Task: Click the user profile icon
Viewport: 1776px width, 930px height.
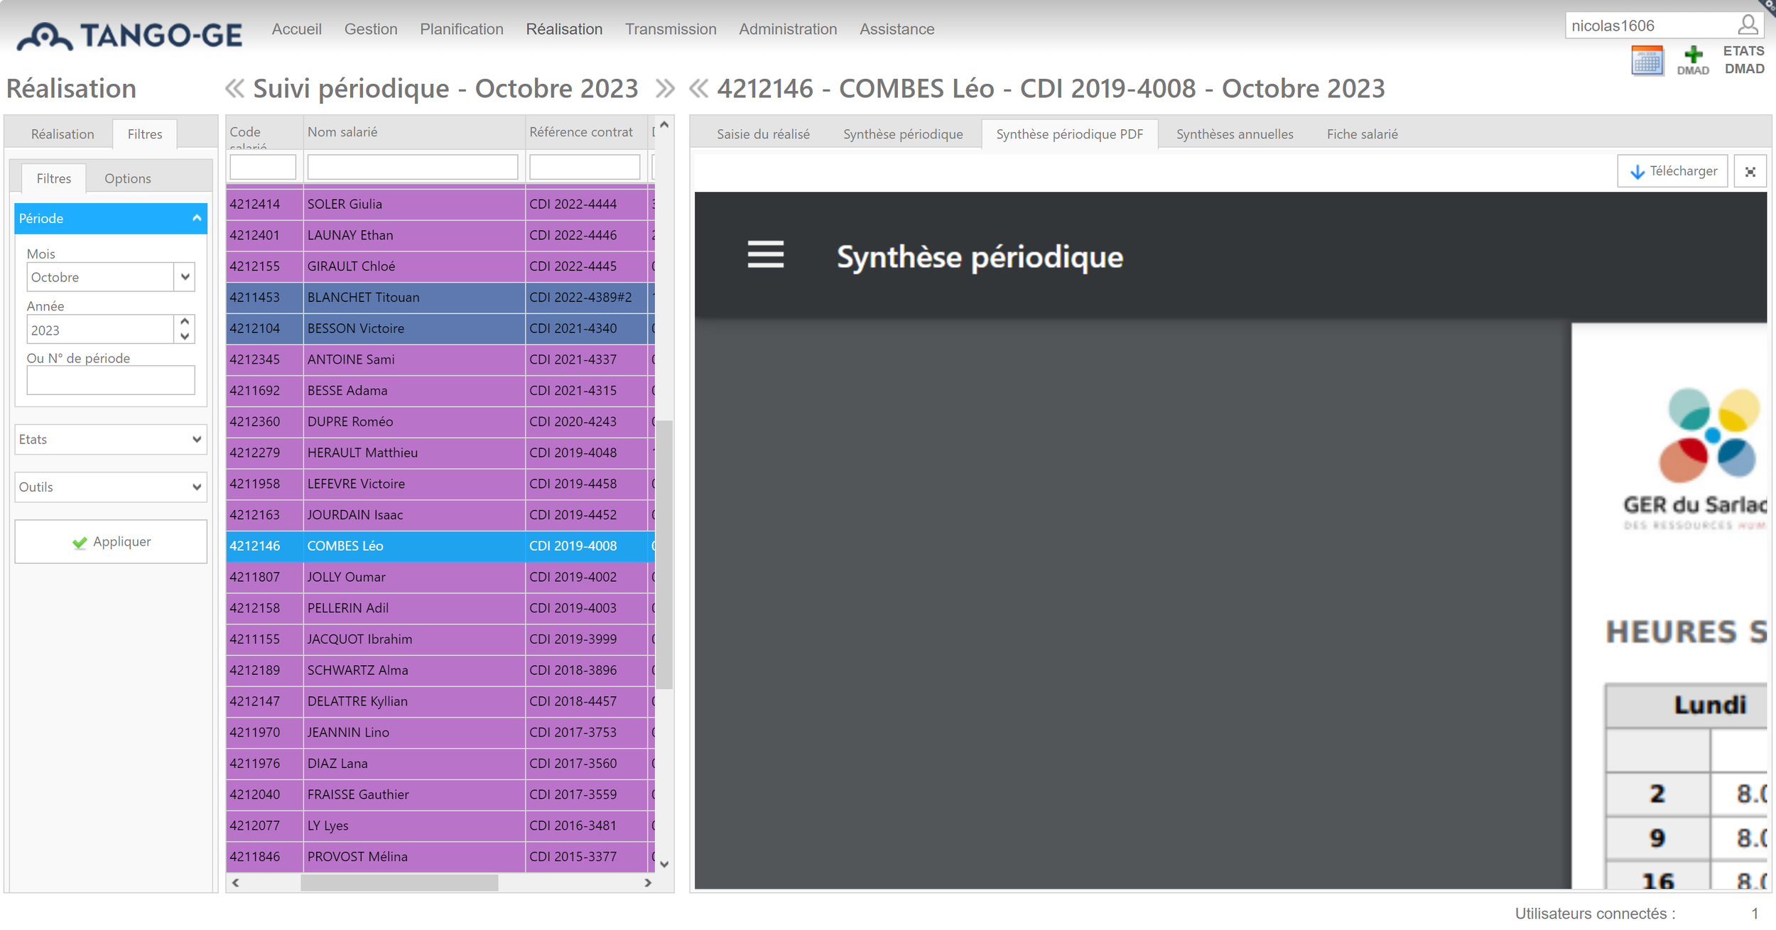Action: click(1748, 26)
